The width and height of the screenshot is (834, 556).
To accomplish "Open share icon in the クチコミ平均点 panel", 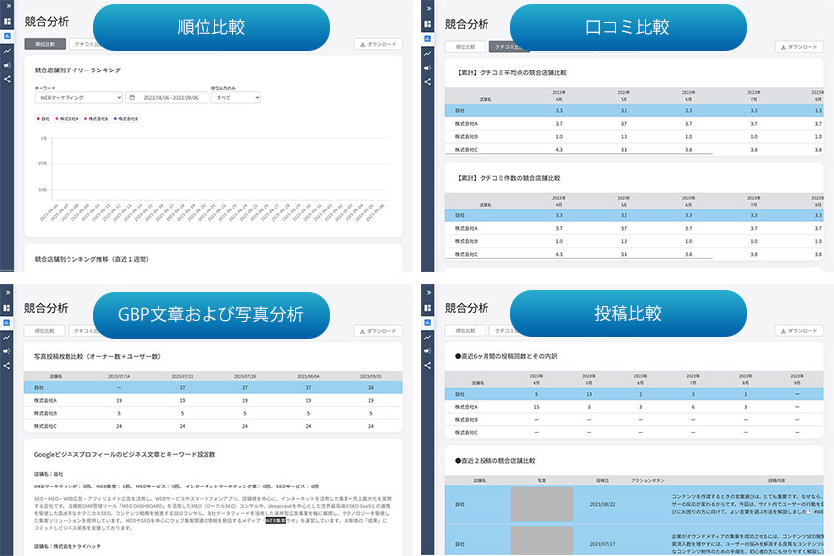I will (x=428, y=82).
